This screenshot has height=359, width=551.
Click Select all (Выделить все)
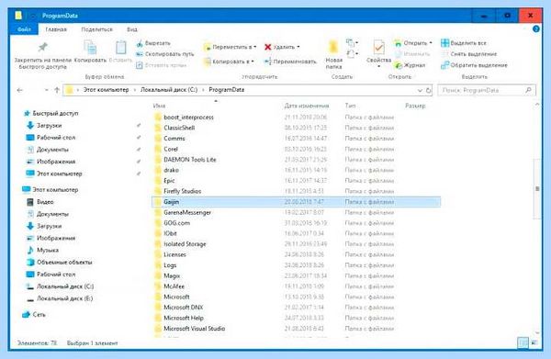pyautogui.click(x=464, y=43)
